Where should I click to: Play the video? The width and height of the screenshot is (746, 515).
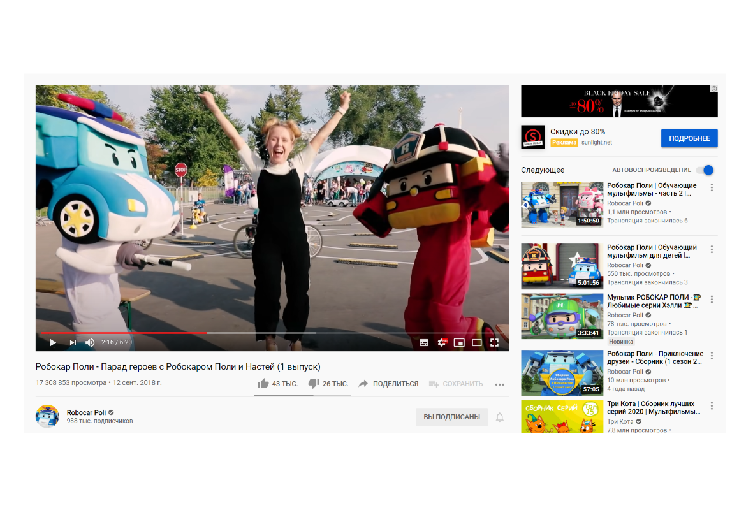[53, 342]
